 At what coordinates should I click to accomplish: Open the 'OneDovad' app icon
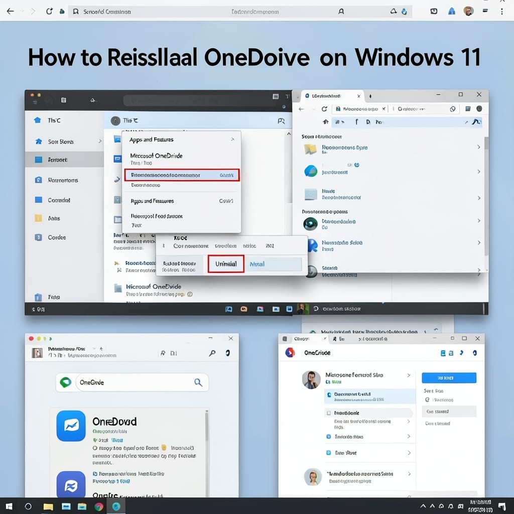(x=71, y=426)
